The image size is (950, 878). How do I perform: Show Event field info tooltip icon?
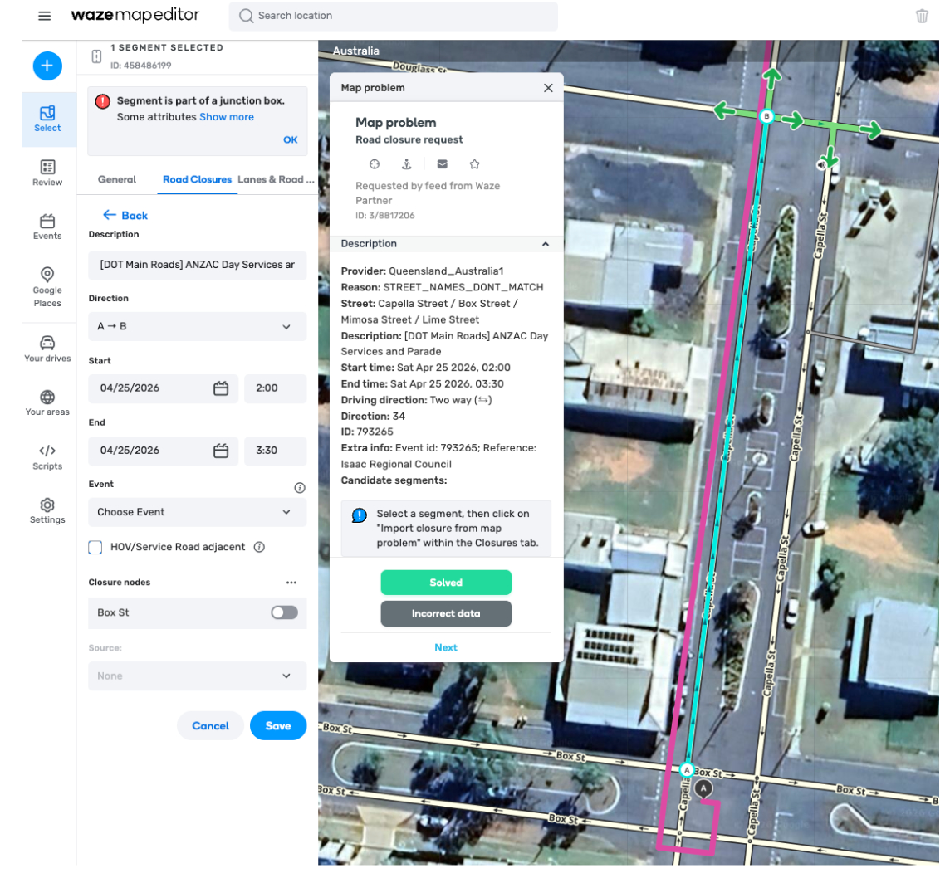(x=299, y=487)
